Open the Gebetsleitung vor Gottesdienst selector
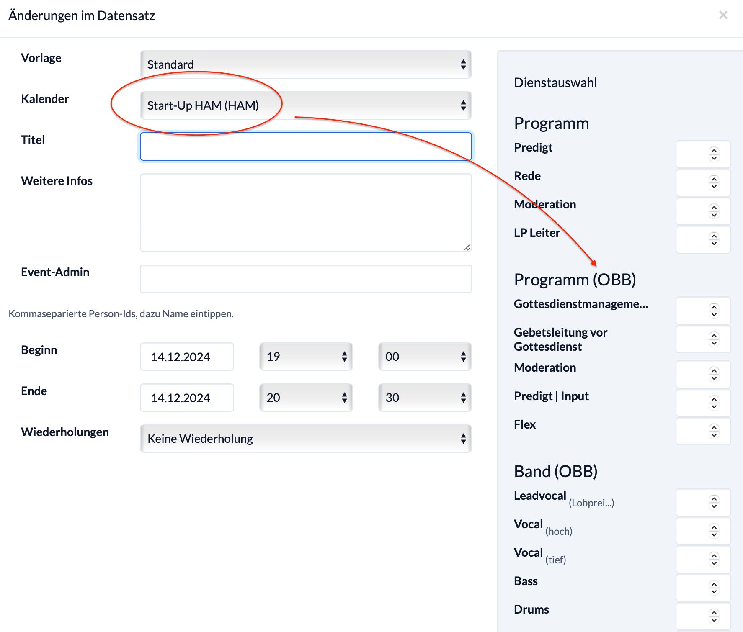Image resolution: width=743 pixels, height=632 pixels. (x=703, y=339)
